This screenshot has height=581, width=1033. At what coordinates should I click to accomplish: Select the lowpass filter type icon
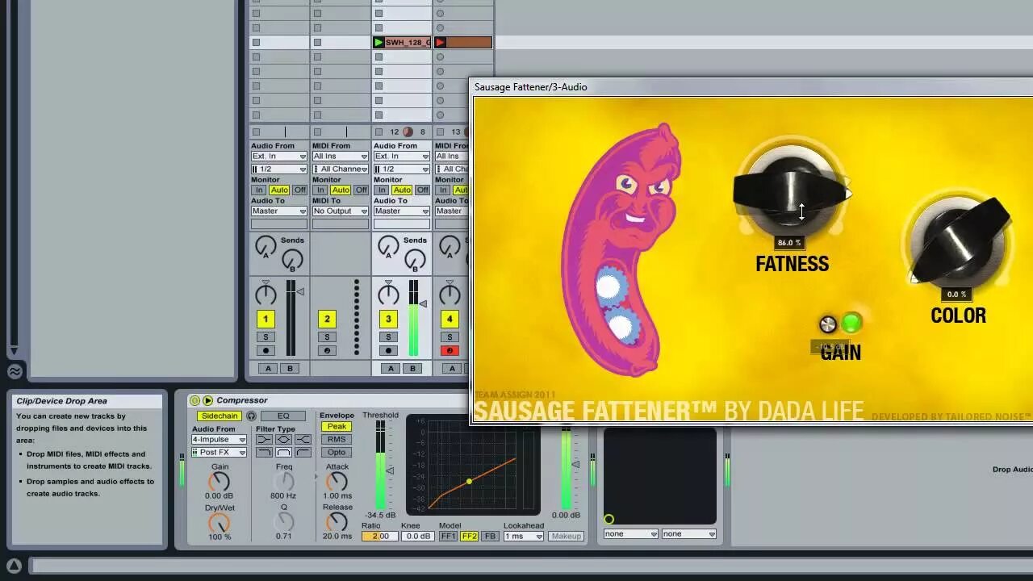264,453
